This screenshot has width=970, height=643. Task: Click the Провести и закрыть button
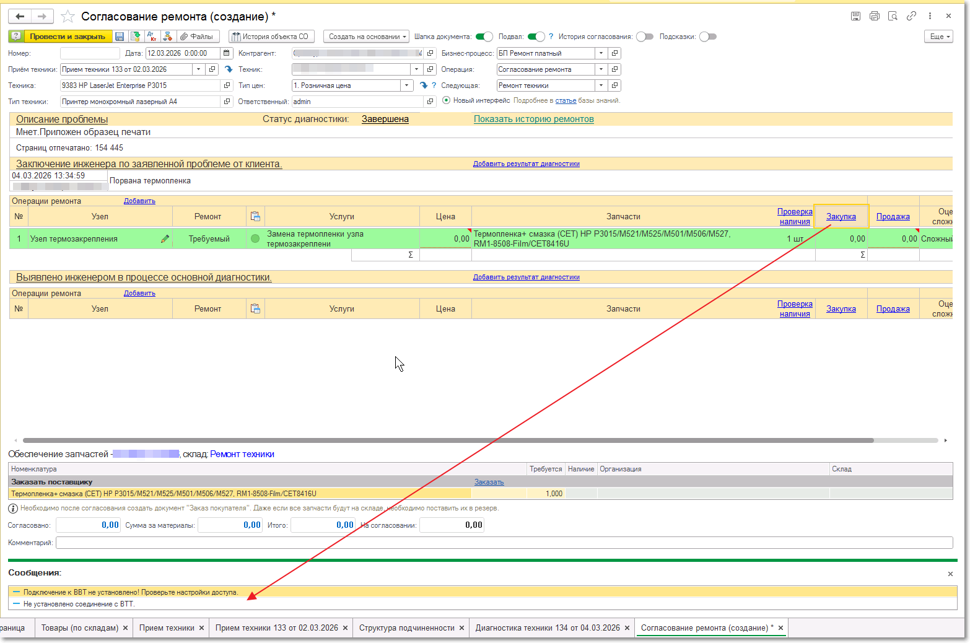[67, 37]
